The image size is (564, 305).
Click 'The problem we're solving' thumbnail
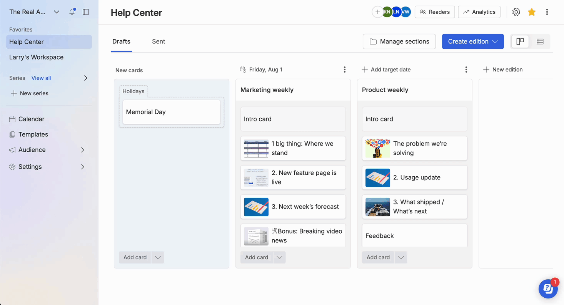pos(378,148)
